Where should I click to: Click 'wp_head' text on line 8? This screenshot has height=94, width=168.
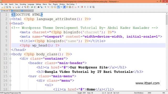click(40, 45)
